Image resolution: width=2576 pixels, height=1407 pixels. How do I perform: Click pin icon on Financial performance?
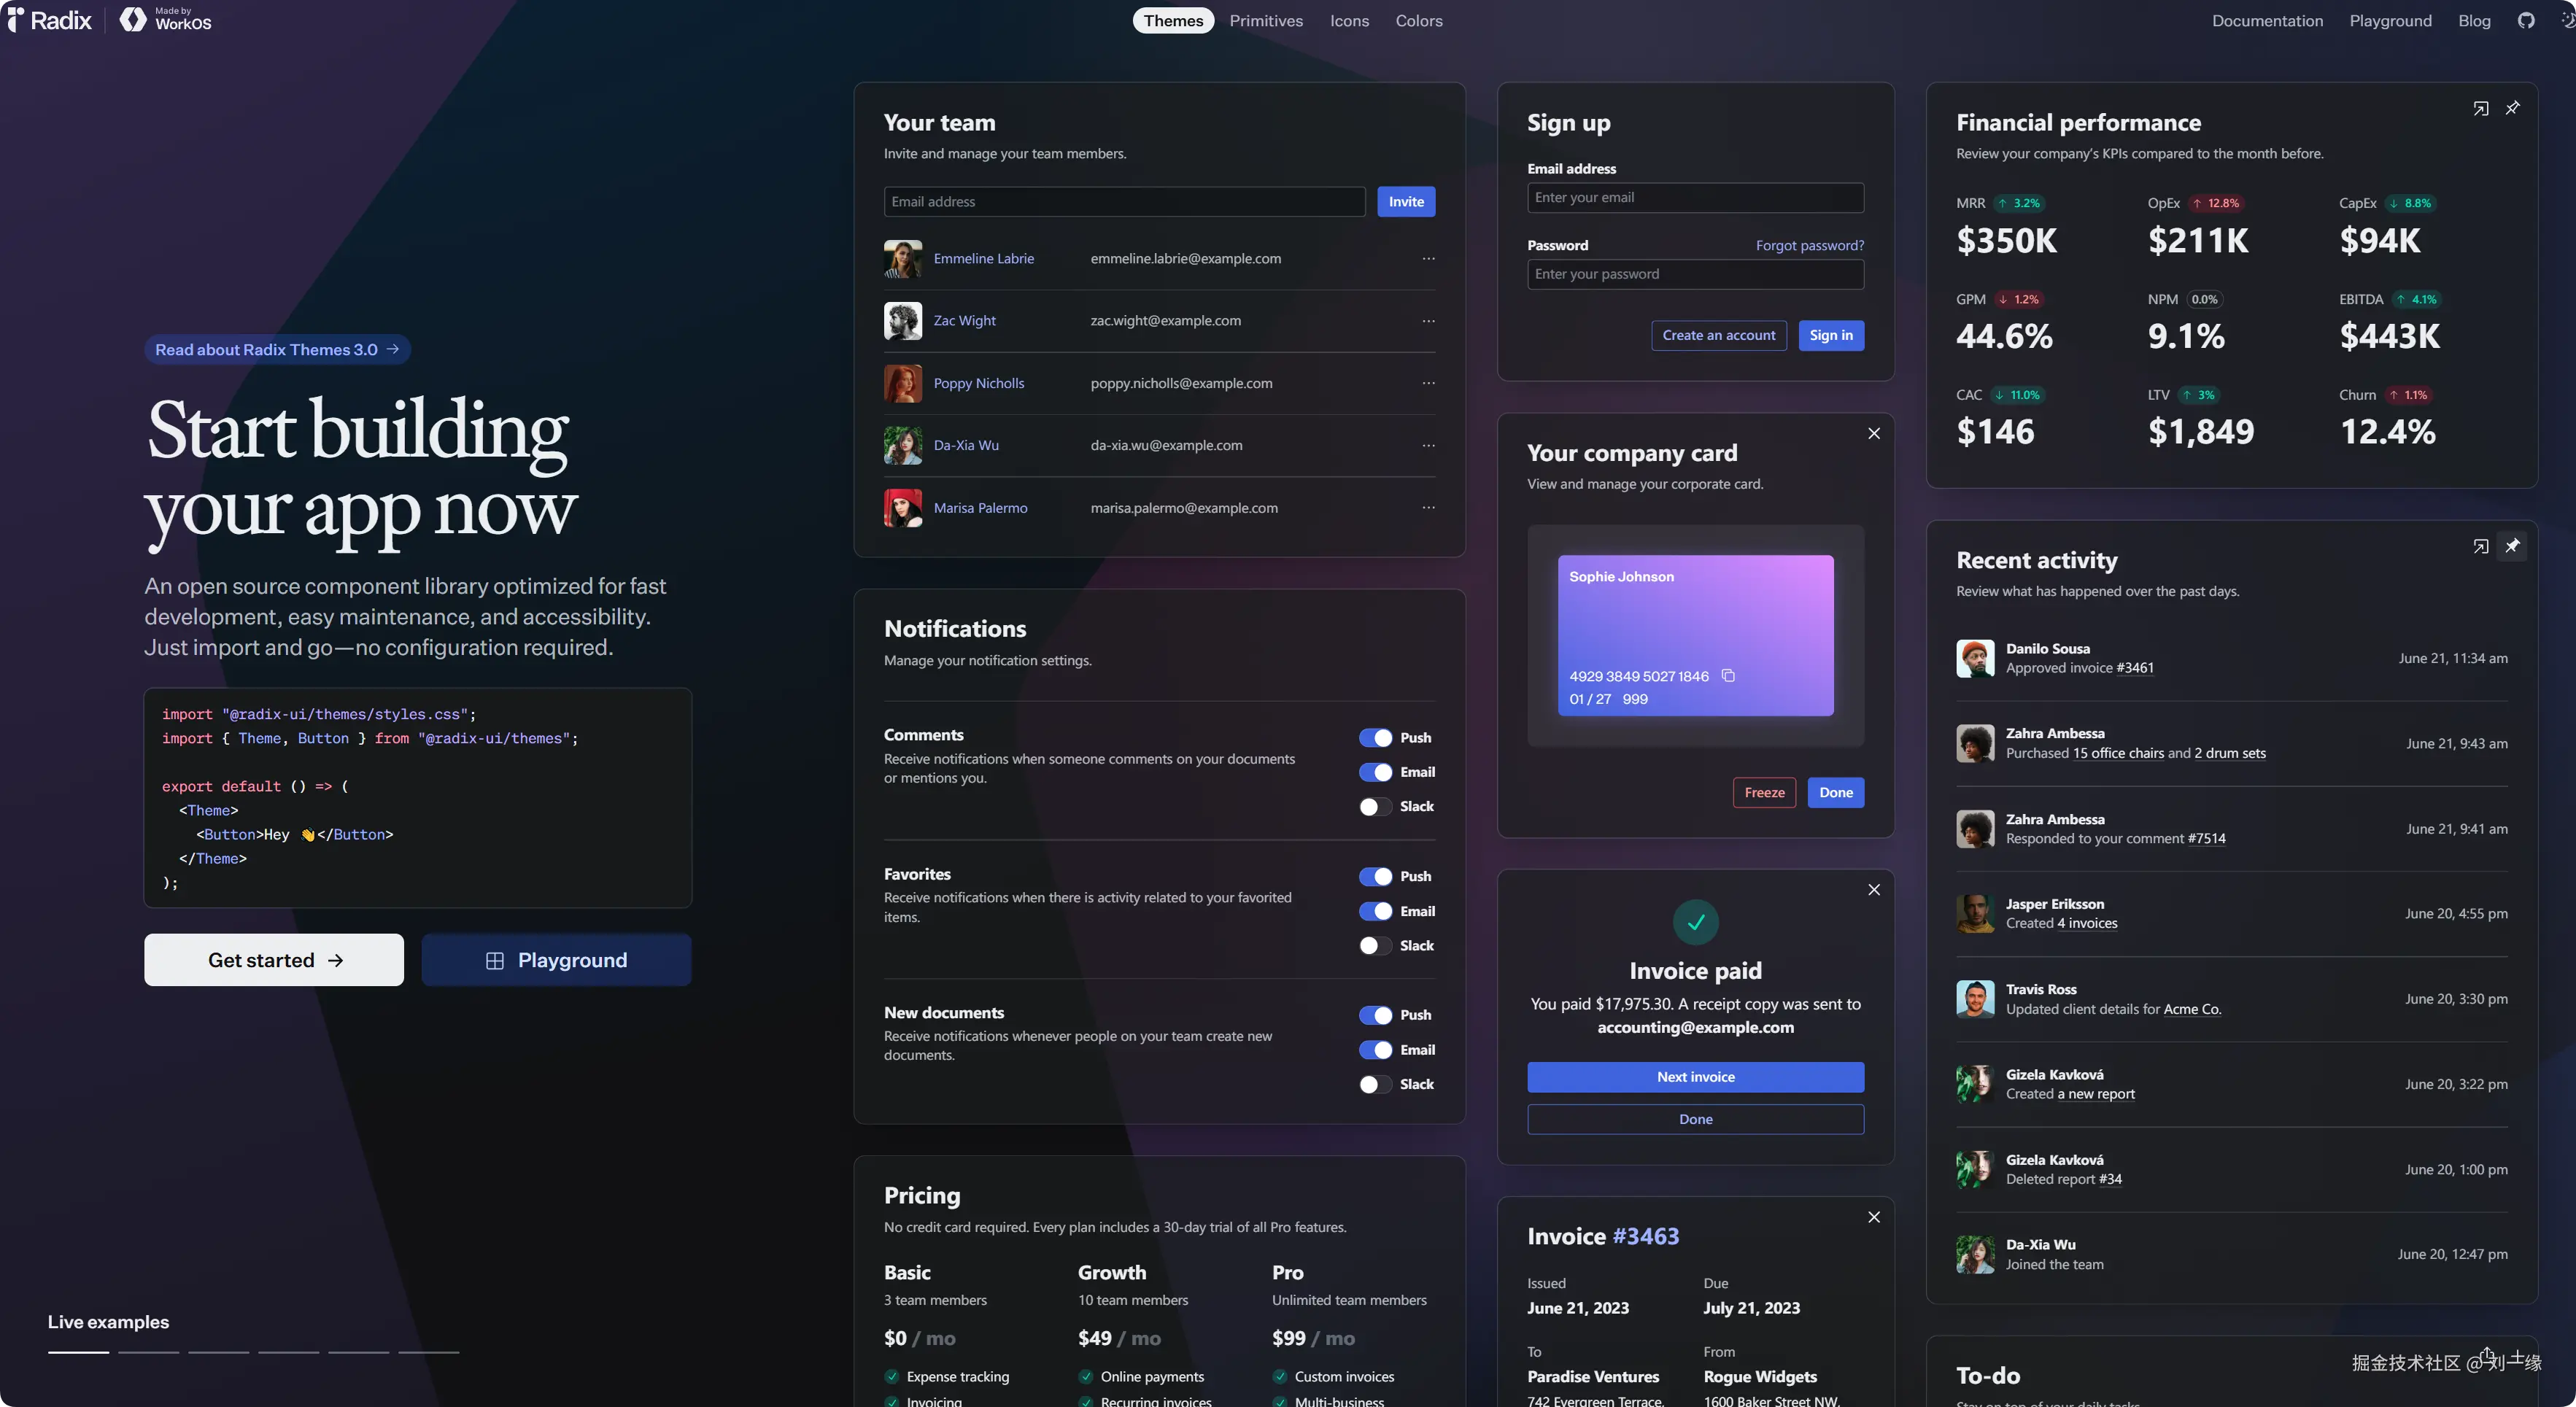2512,108
